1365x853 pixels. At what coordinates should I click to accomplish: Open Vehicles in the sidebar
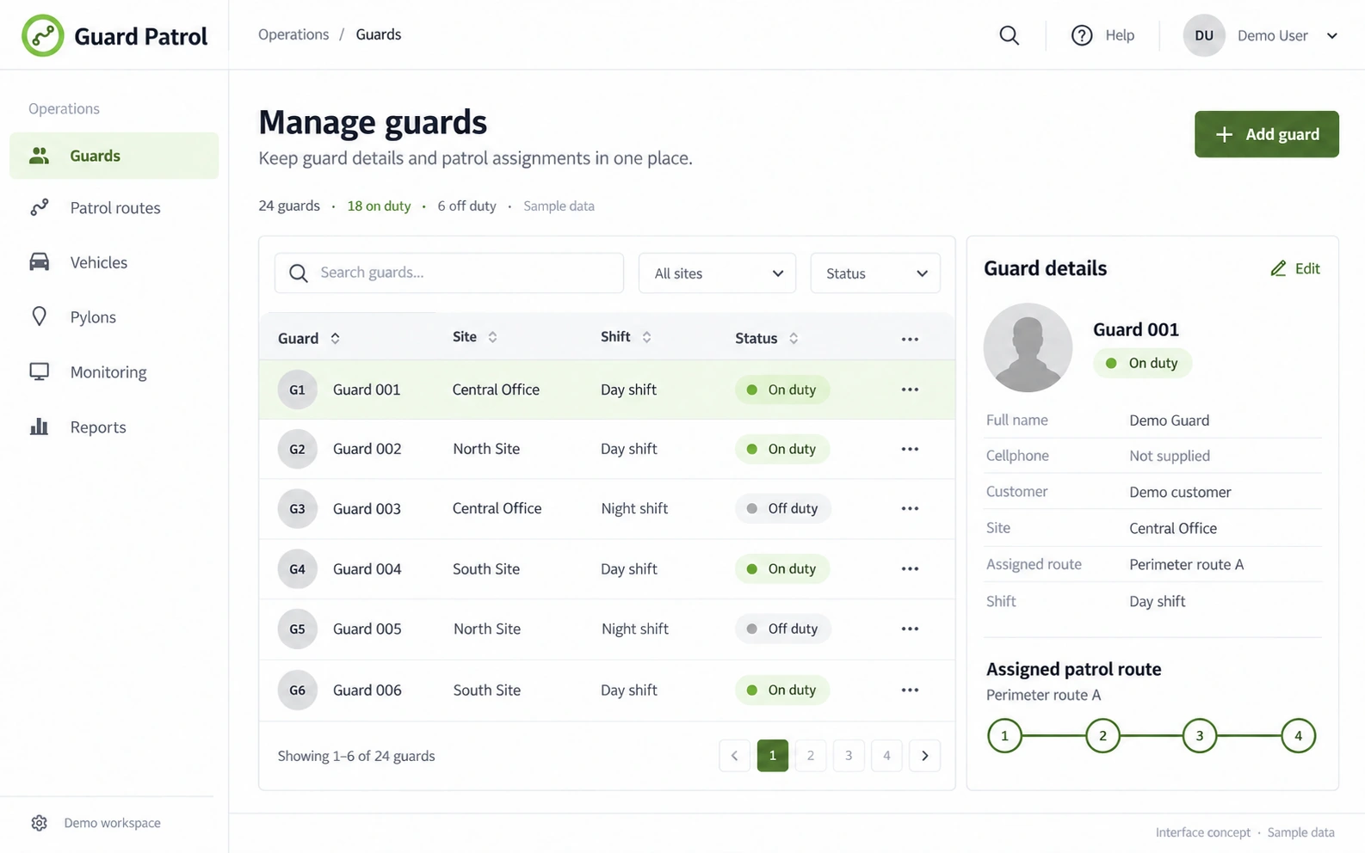pos(114,262)
